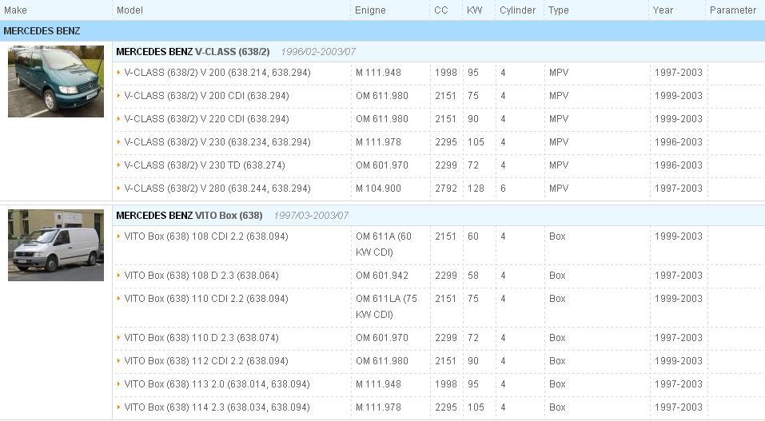
Task: Click the CC value 2792
Action: click(446, 189)
